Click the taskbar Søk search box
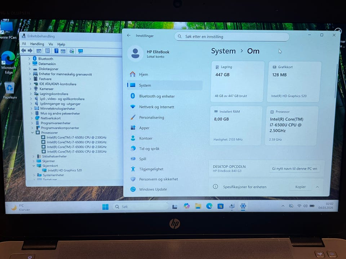 [x=140, y=206]
